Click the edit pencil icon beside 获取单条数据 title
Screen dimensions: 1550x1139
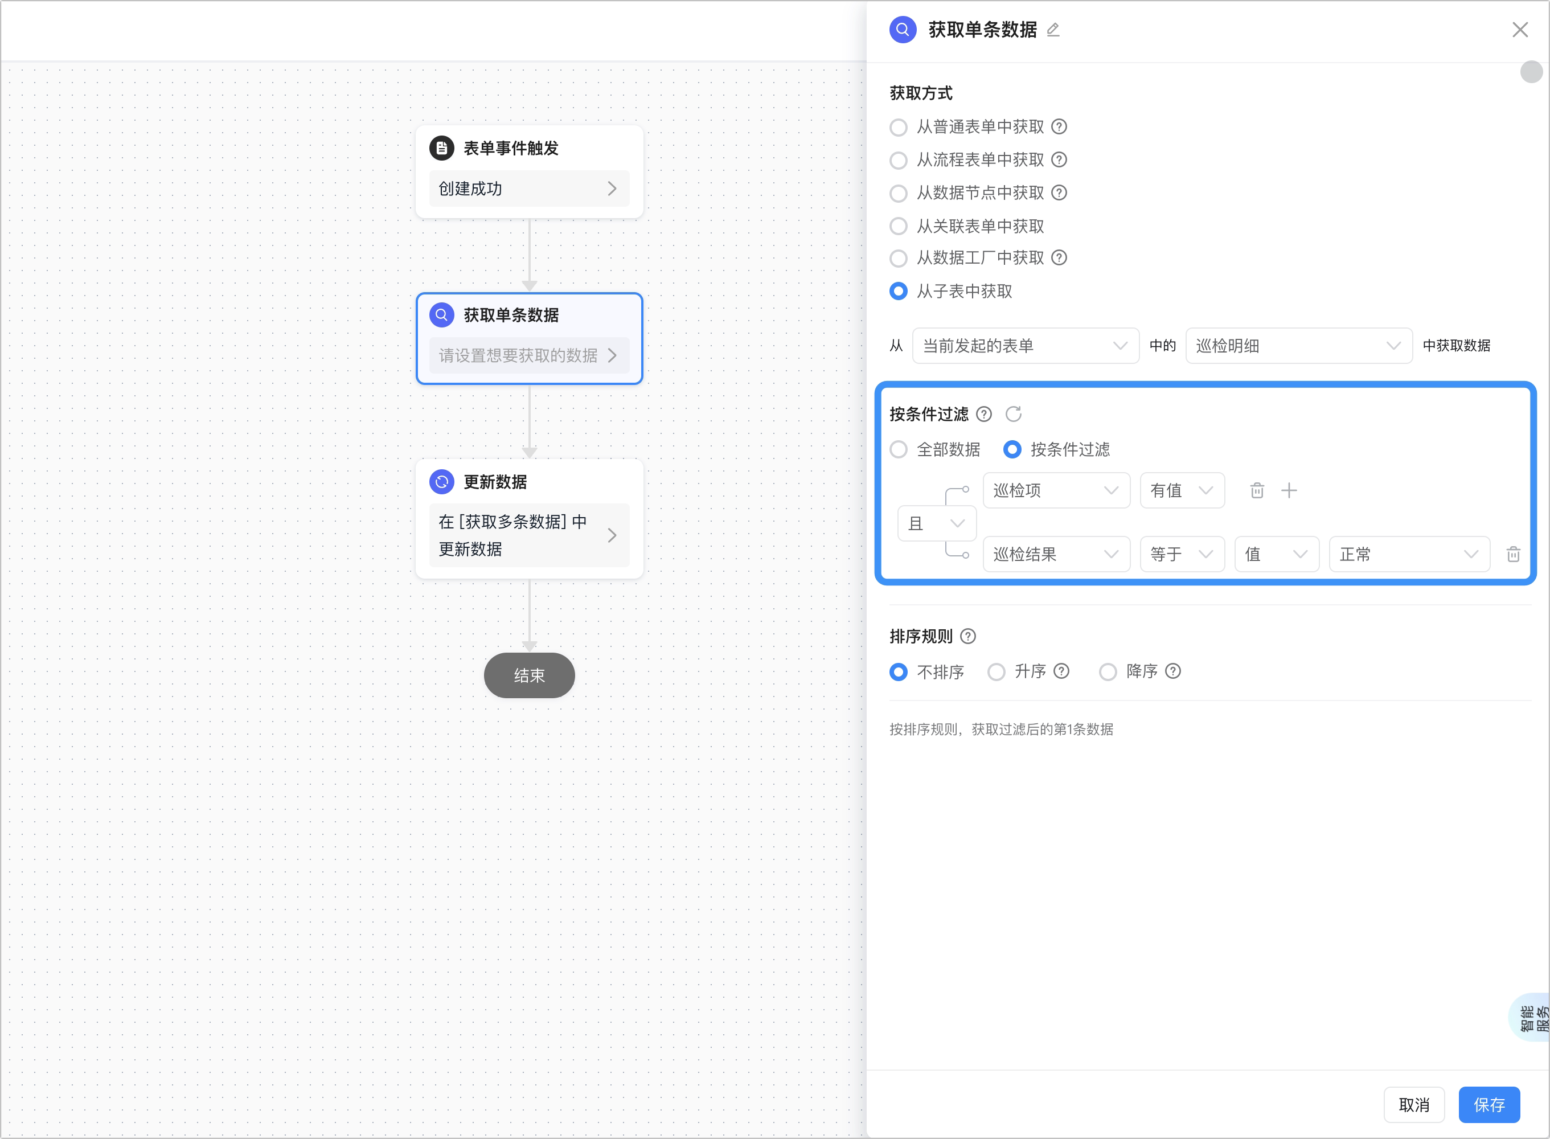pos(1052,30)
